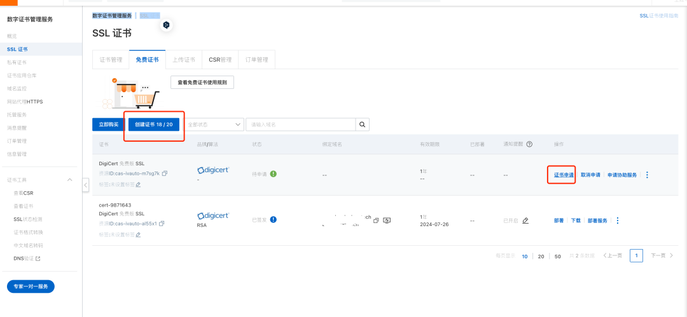
Task: Click 申请协助服务 link
Action: coord(622,175)
